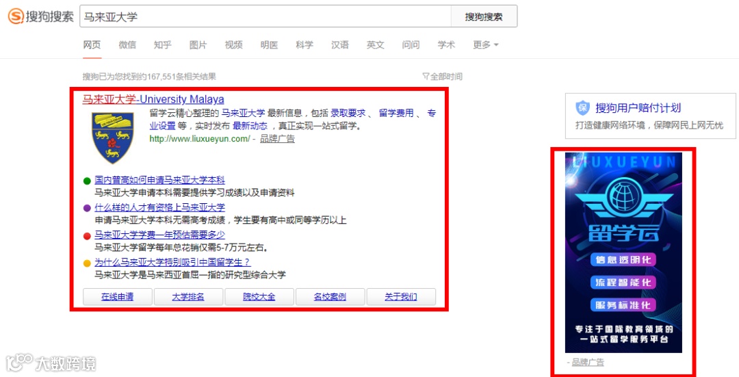Open the 马来亚大学-University Malaya result title
The width and height of the screenshot is (739, 377).
[x=153, y=99]
